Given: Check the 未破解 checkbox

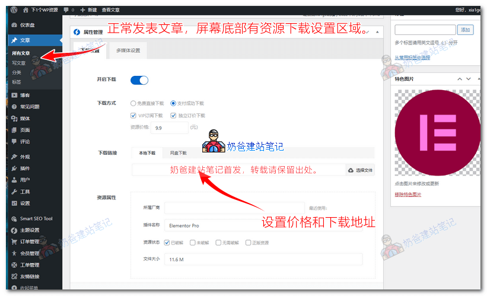Looking at the screenshot, I should [x=193, y=243].
